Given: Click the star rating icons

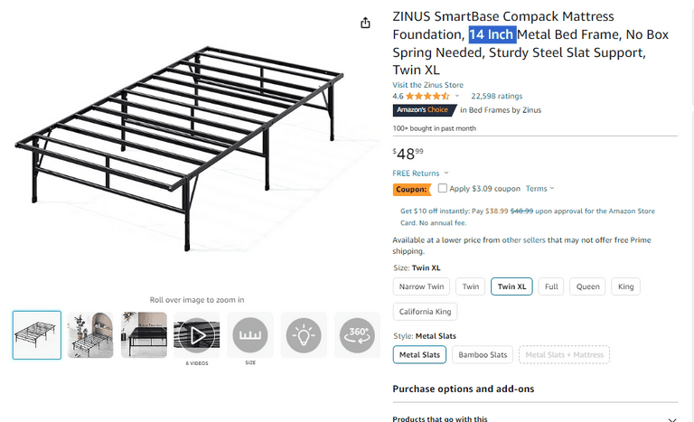Looking at the screenshot, I should [427, 96].
